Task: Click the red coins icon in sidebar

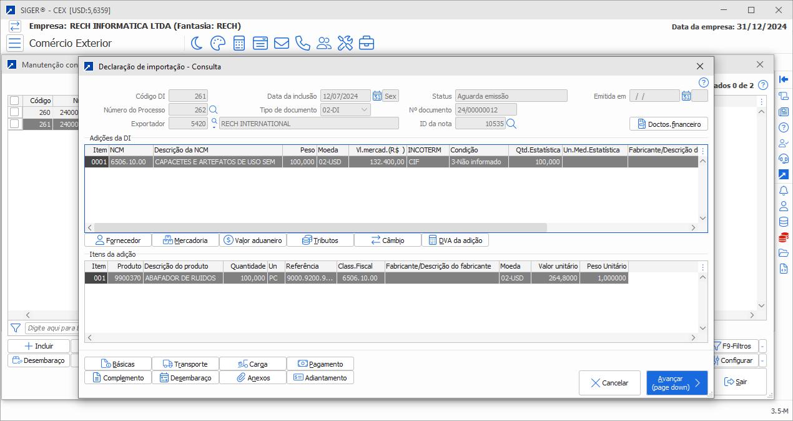Action: tap(783, 237)
